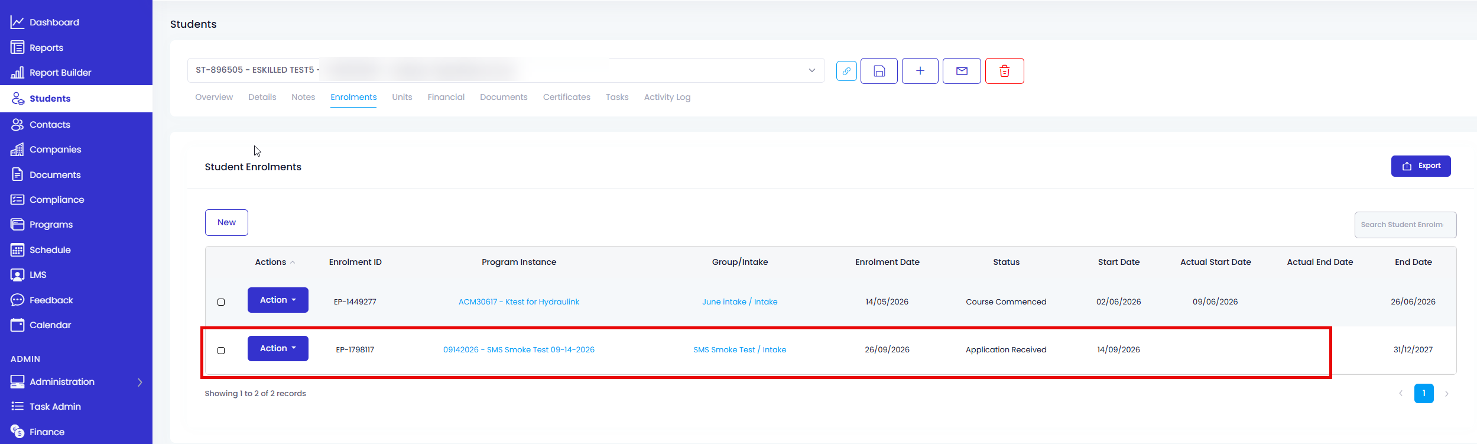Open the Calendar sidebar item
Image resolution: width=1477 pixels, height=444 pixels.
(50, 325)
